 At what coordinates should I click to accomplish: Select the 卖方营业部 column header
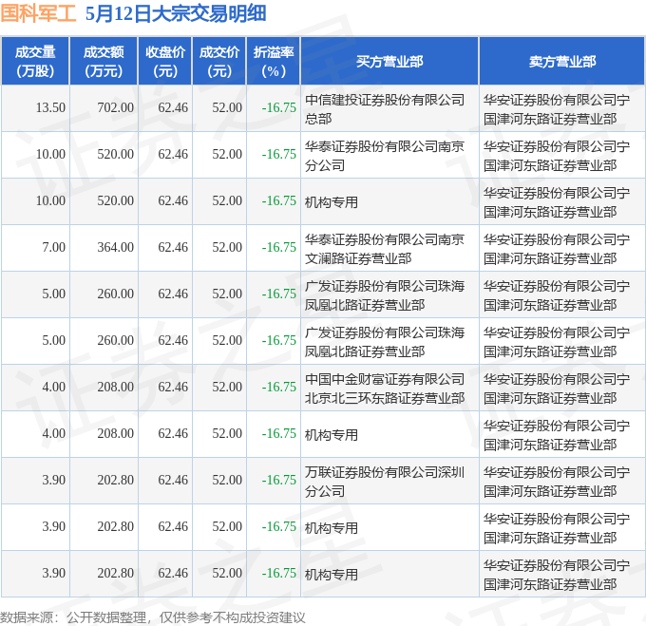point(562,62)
